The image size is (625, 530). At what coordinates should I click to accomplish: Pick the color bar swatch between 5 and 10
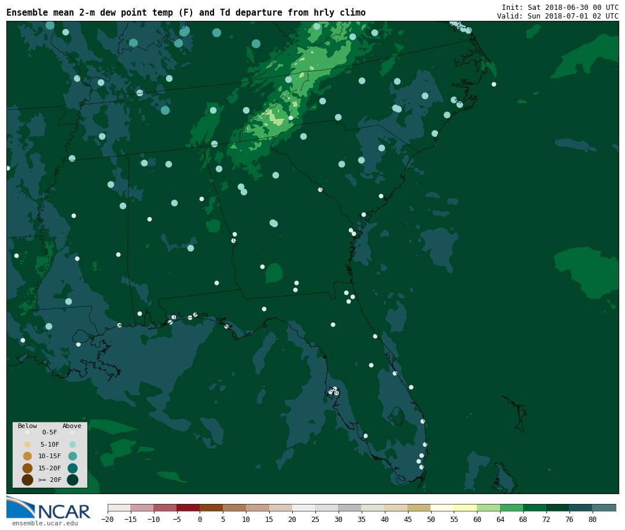click(234, 507)
